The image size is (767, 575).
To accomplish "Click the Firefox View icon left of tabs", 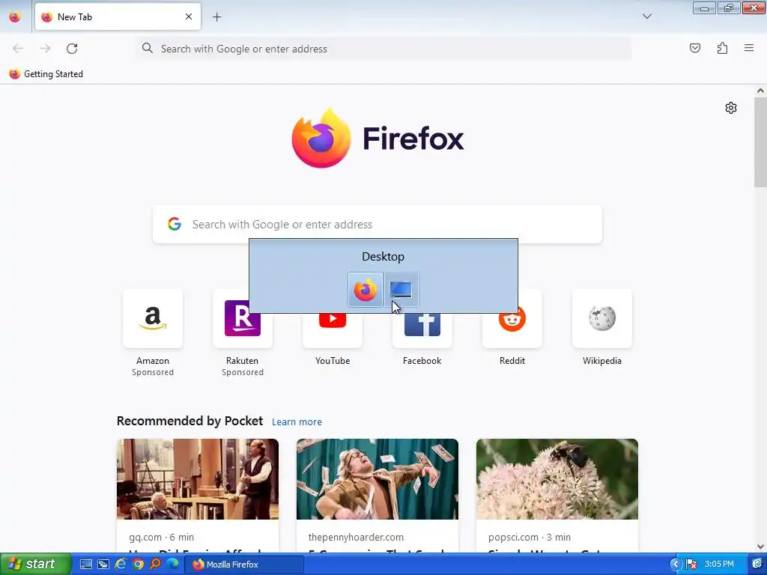I will coord(15,16).
